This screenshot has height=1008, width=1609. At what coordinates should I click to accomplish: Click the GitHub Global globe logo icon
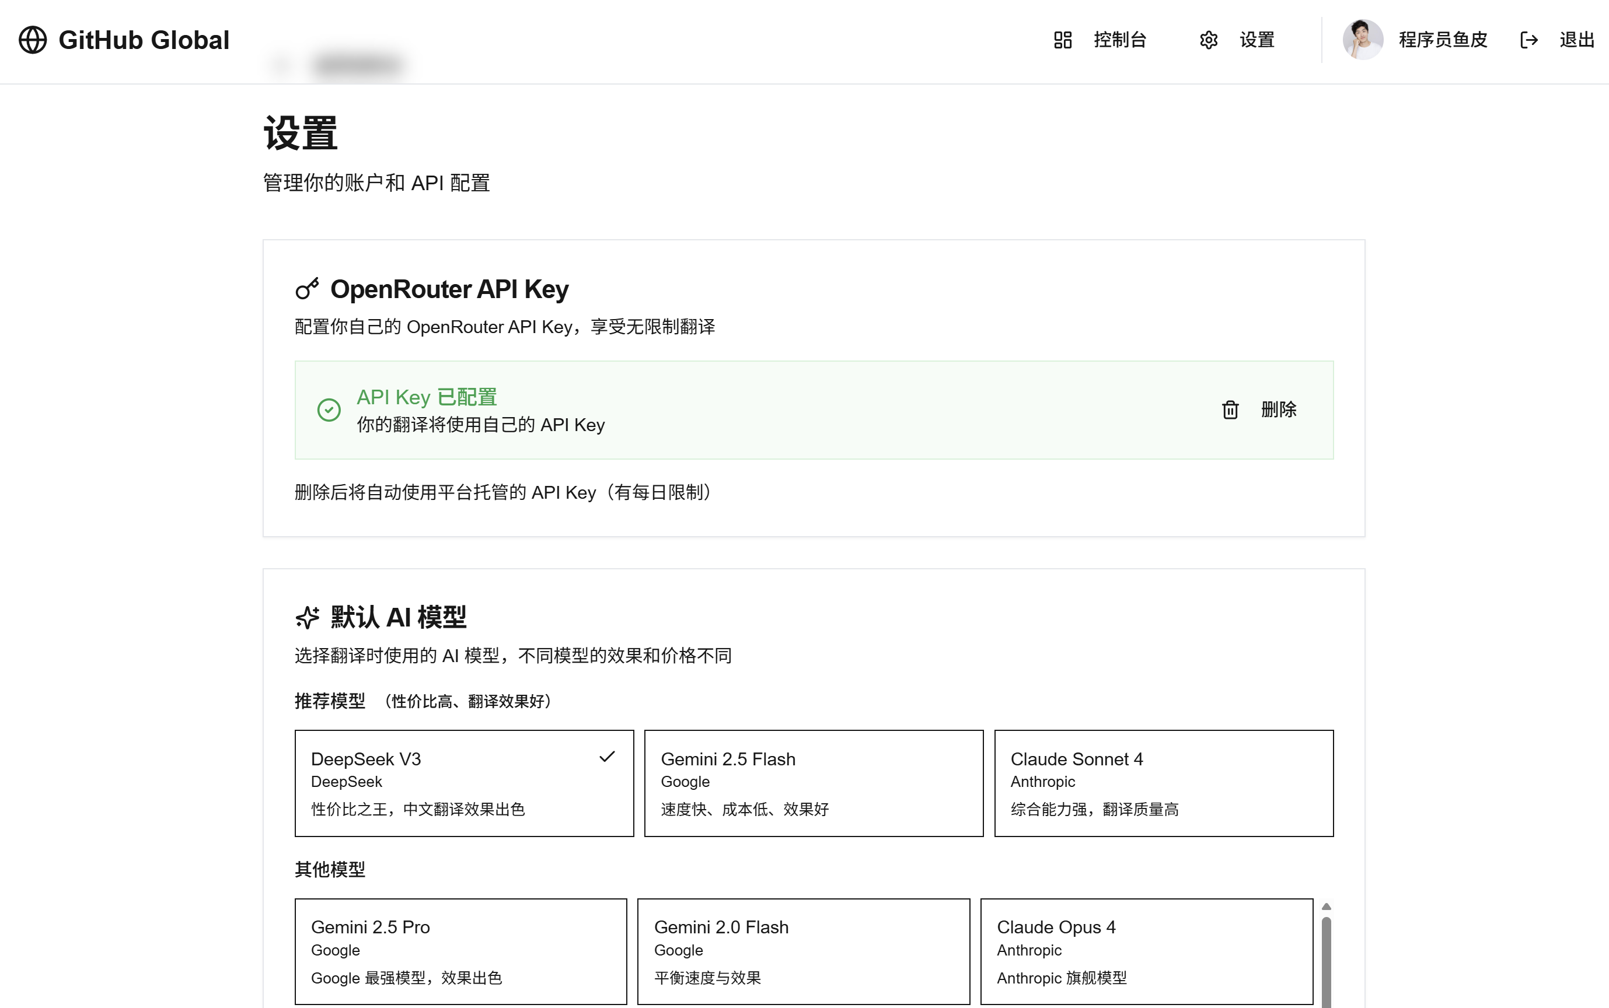(x=33, y=40)
